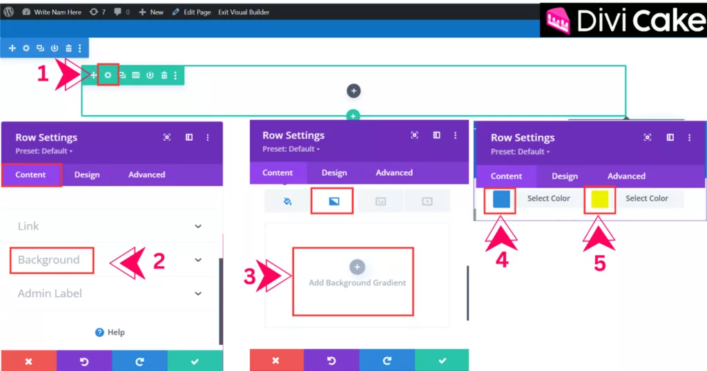This screenshot has height=371, width=707.
Task: Open Preset: Default dropdown in right panel
Action: pyautogui.click(x=520, y=152)
